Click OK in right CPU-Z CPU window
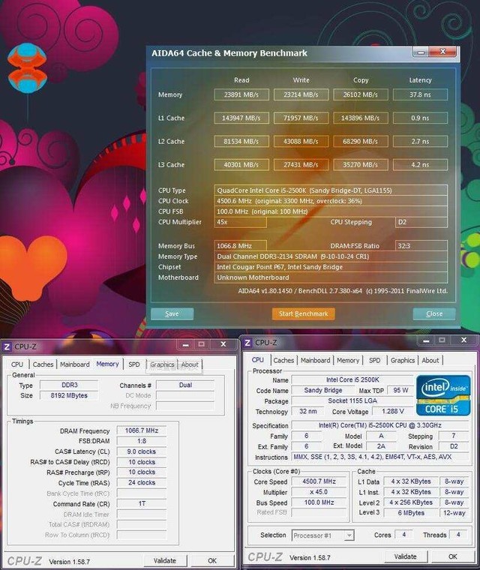The image size is (480, 570). (453, 556)
